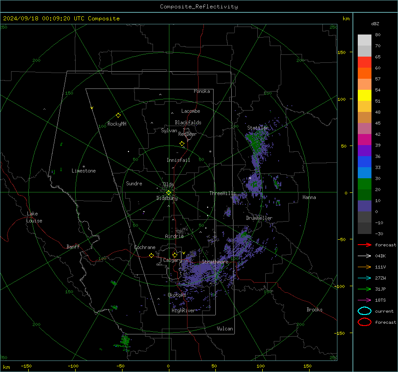This screenshot has width=398, height=372.
Task: Click the red forecast arrow legend icon
Action: coord(364,245)
